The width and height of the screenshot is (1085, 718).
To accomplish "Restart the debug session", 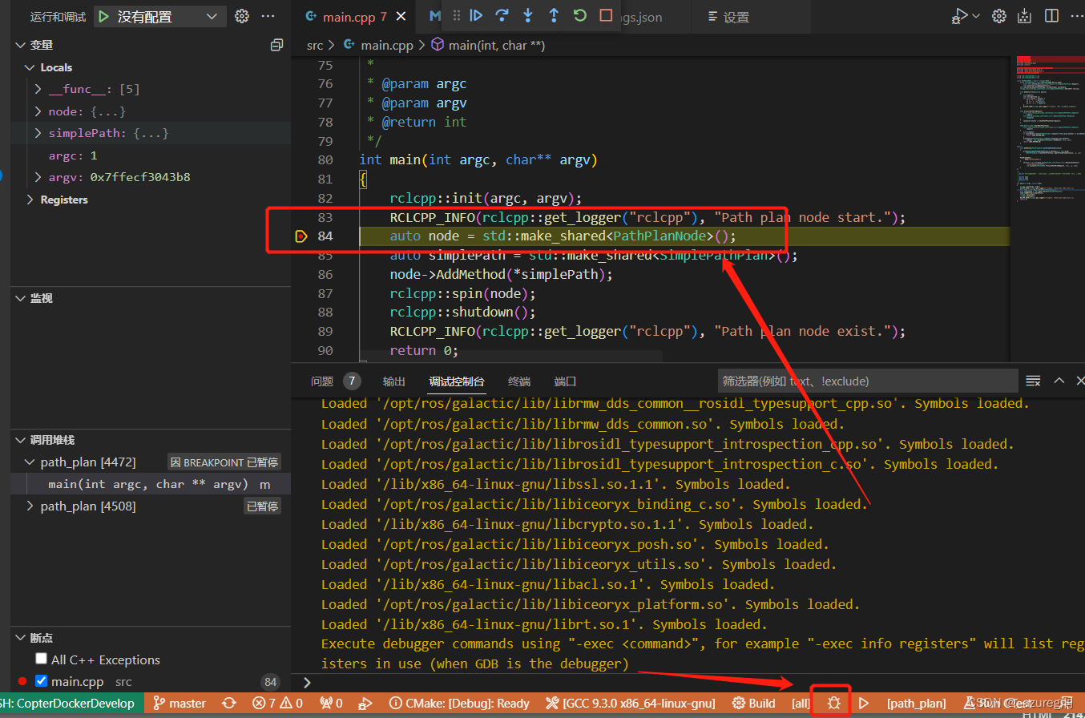I will coord(579,15).
